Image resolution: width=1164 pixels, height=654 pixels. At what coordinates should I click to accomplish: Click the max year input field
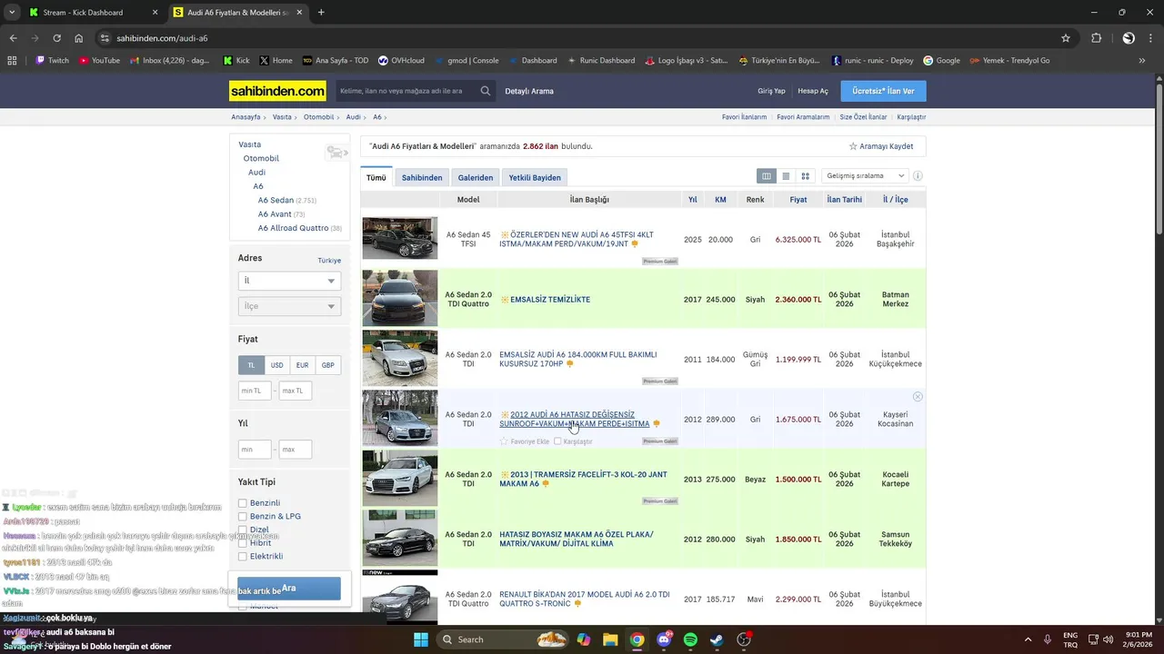coord(296,449)
